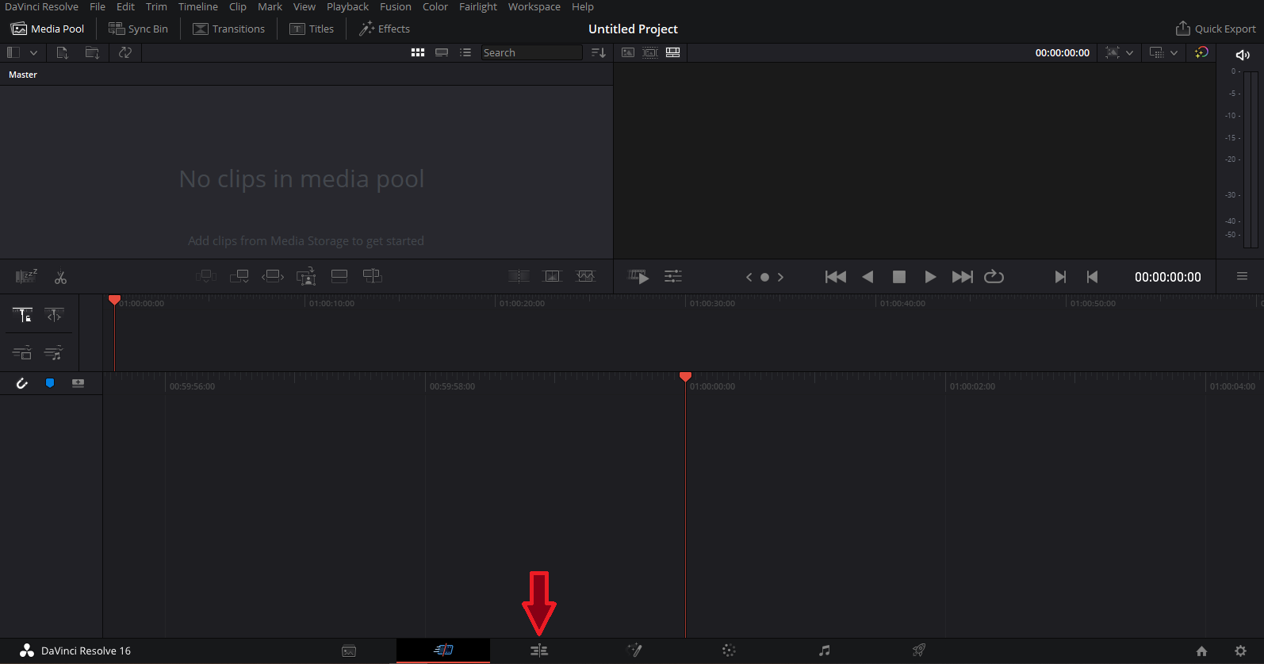The image size is (1264, 664).
Task: Click the Append to End icon
Action: (239, 276)
